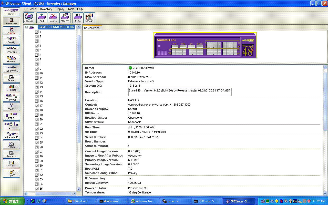Open the Inventory menu

(46, 9)
